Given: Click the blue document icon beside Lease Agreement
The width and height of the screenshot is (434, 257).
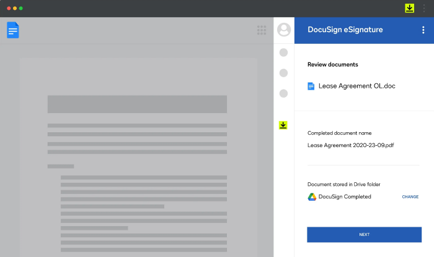Looking at the screenshot, I should [x=311, y=86].
